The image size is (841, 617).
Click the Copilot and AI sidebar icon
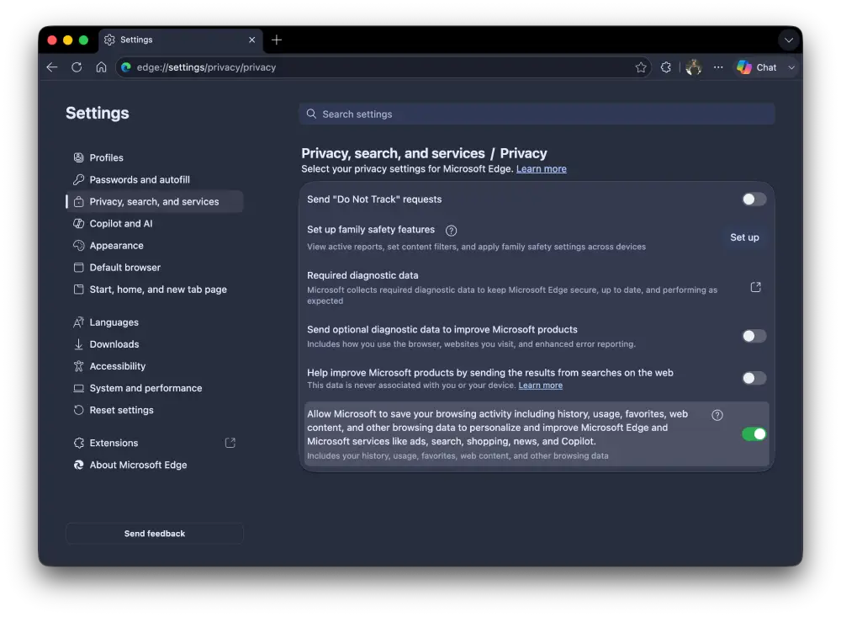click(x=79, y=223)
